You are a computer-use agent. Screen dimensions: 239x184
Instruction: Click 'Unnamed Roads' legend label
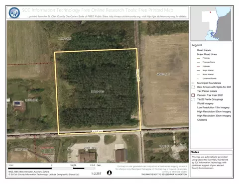(x=210, y=79)
